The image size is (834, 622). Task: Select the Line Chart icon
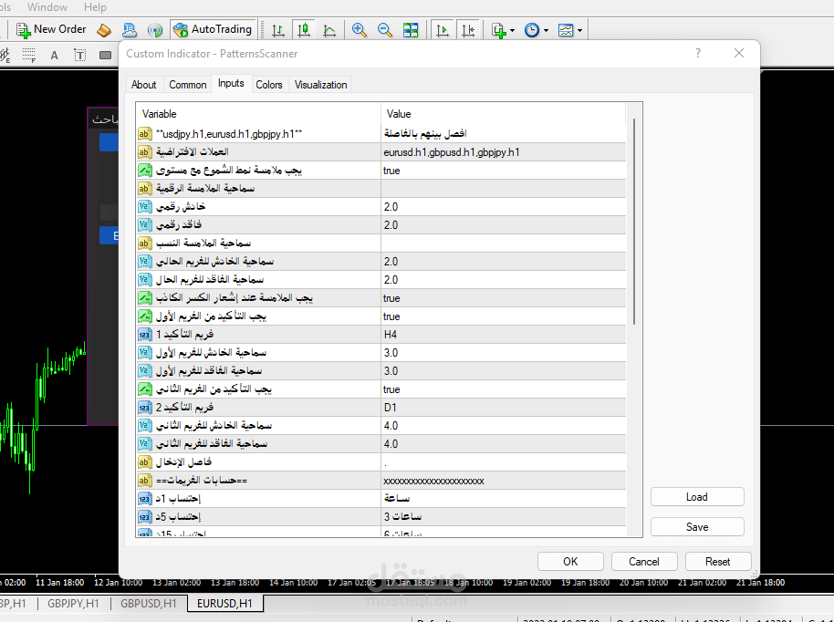pyautogui.click(x=329, y=30)
